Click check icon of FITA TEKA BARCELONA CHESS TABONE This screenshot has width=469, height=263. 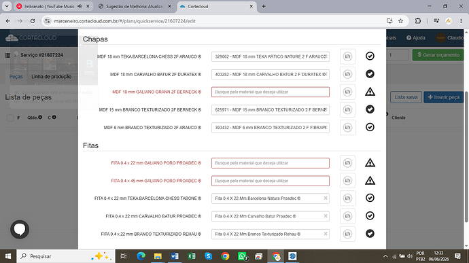click(370, 198)
